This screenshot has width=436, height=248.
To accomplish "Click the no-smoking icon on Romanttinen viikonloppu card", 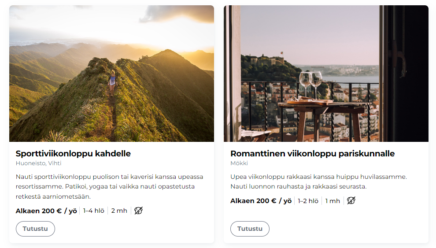I will coord(351,201).
